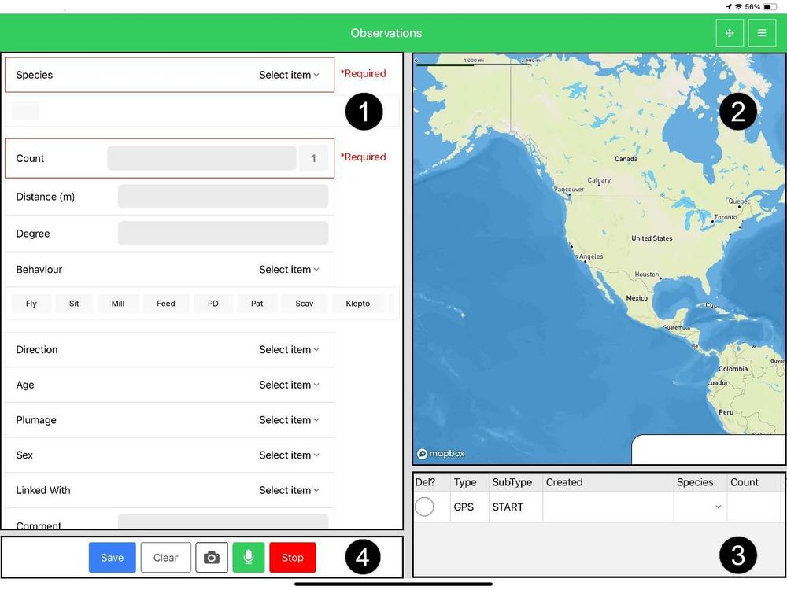Click the mapbox logo on map

coord(441,454)
